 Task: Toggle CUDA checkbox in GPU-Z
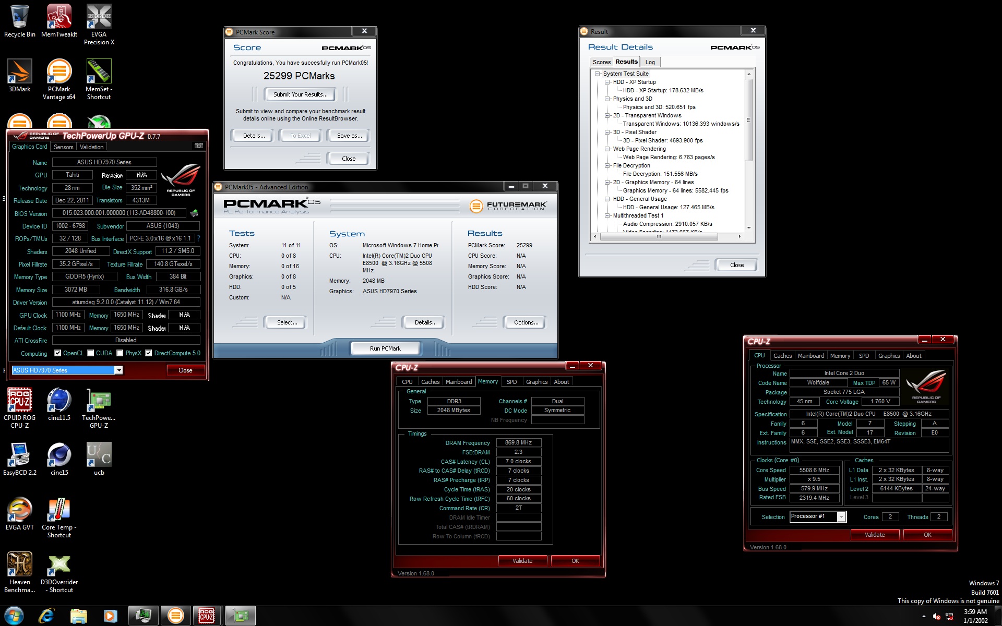[91, 353]
